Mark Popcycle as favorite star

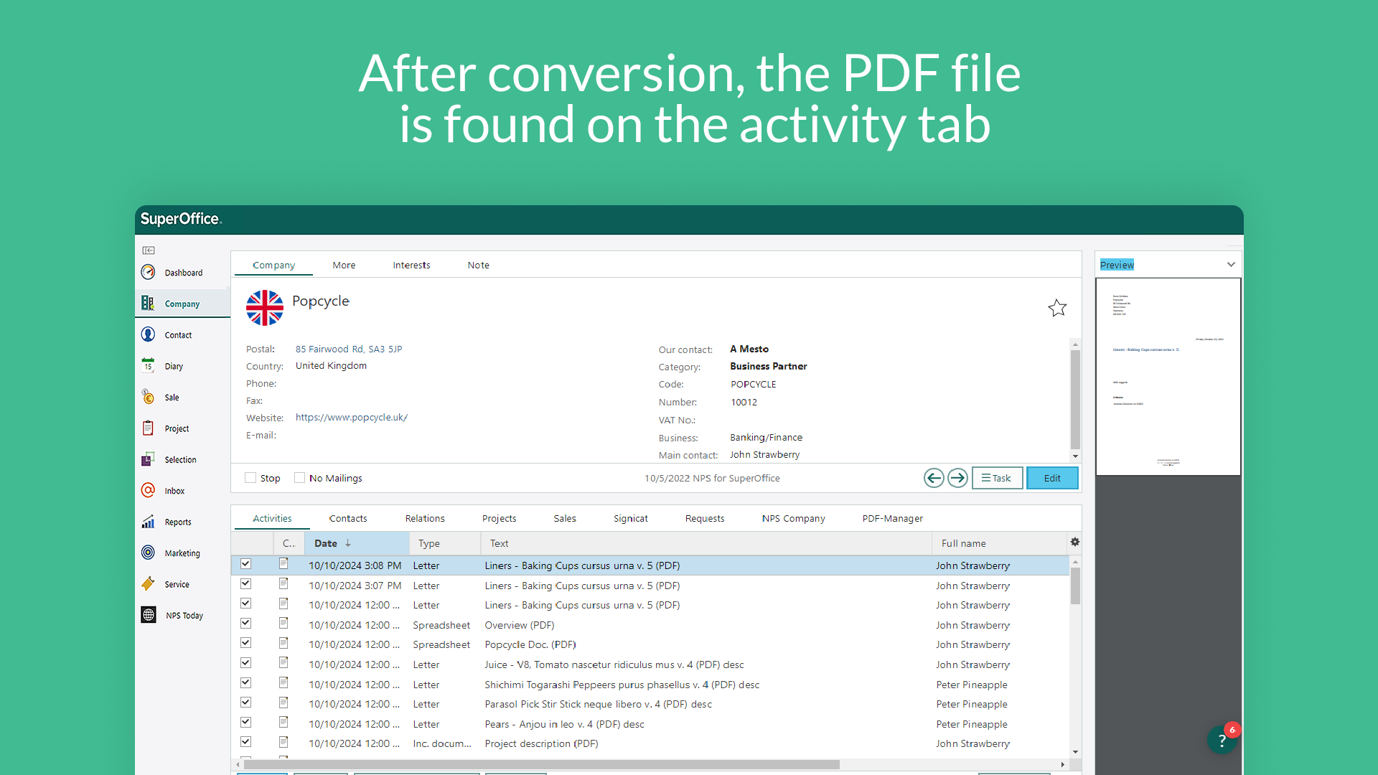(x=1057, y=309)
